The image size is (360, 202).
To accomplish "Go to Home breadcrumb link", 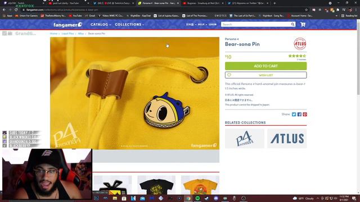I will (53, 34).
